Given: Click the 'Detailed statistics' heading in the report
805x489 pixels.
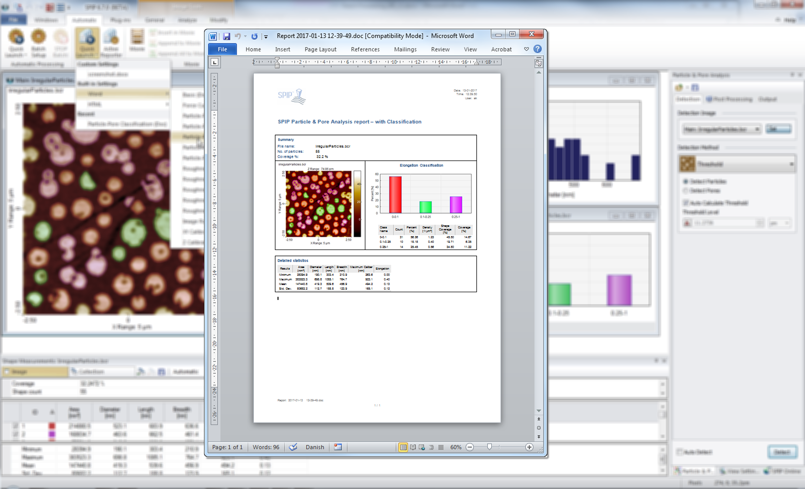Looking at the screenshot, I should click(293, 261).
